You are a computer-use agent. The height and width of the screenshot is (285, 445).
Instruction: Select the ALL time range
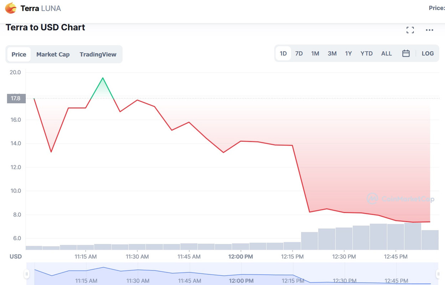[x=387, y=53]
